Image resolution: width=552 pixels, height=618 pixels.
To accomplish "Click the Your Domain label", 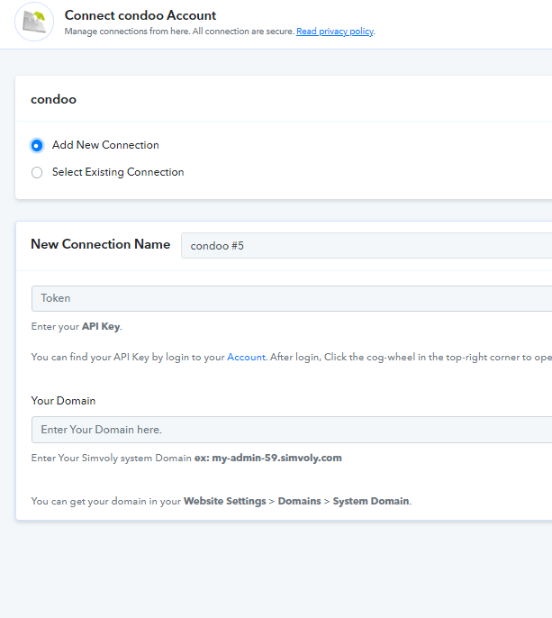I will tap(63, 401).
